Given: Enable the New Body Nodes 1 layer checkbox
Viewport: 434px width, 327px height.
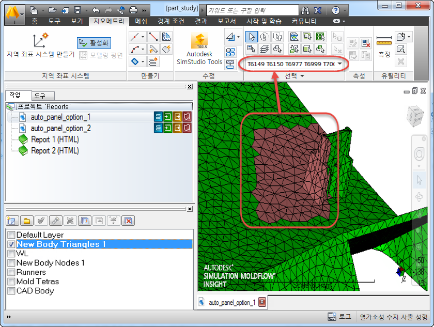Looking at the screenshot, I should (11, 263).
